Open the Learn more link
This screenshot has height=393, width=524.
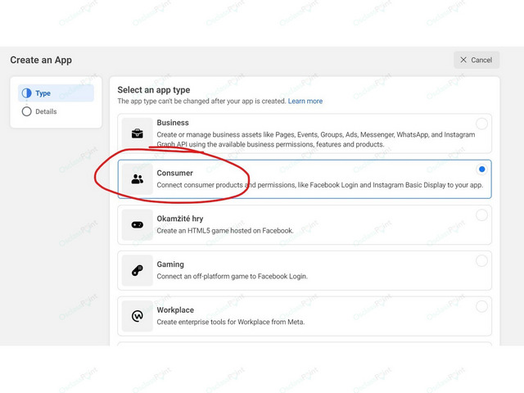point(305,102)
